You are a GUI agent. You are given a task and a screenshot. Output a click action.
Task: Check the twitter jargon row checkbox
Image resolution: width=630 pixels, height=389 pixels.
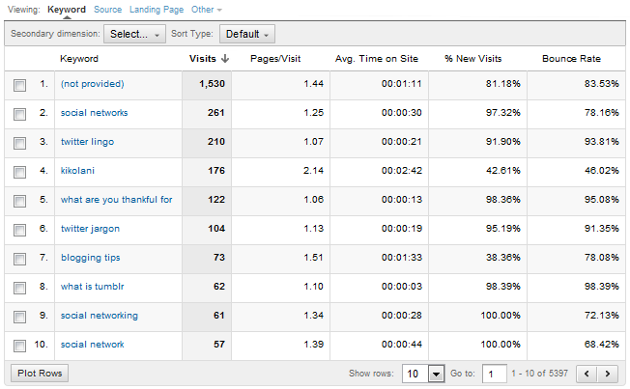coord(19,230)
